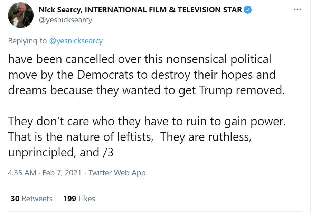311x213 pixels.
Task: Open the @yesnicksearcy handle below the name
Action: tap(65, 20)
